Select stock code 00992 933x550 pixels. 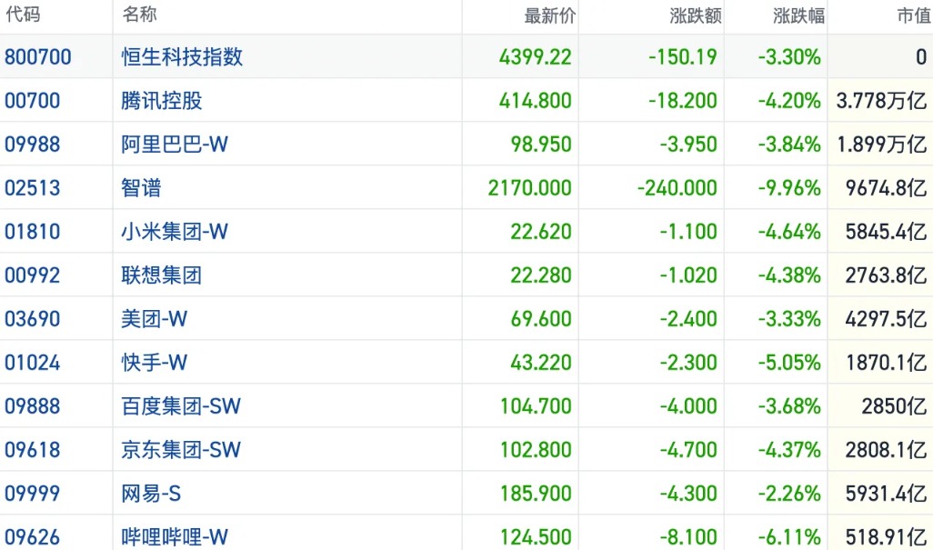32,275
